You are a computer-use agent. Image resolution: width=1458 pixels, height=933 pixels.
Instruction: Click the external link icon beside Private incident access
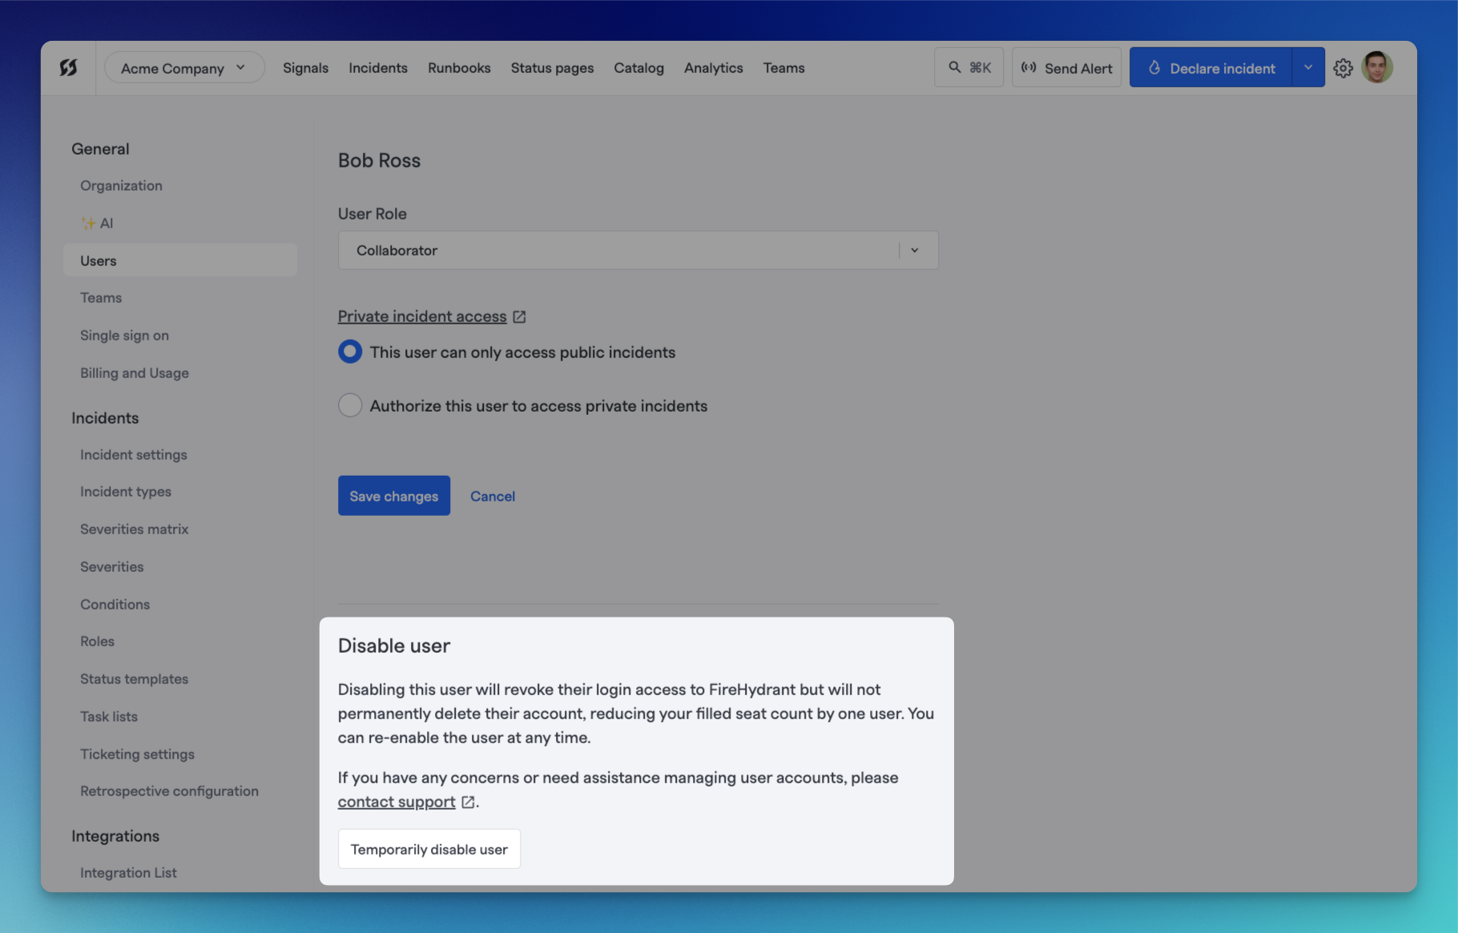[x=519, y=317]
